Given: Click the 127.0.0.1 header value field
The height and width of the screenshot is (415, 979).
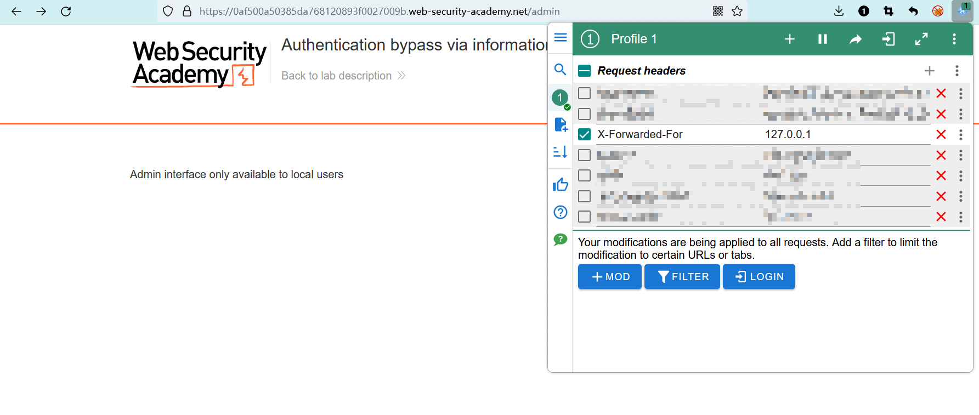Looking at the screenshot, I should (845, 134).
